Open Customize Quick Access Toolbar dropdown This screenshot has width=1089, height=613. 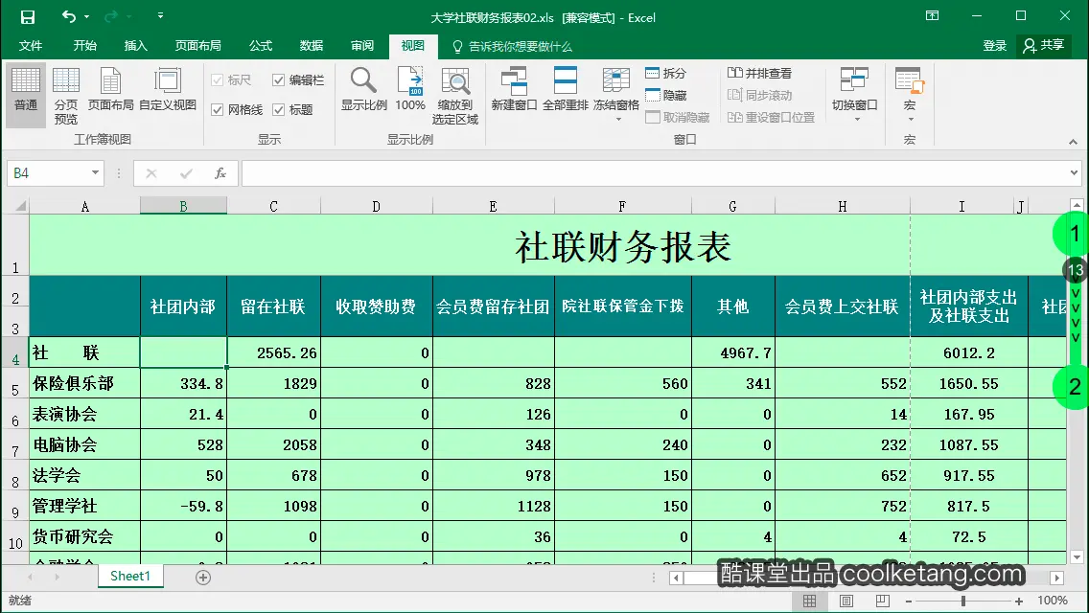point(160,16)
